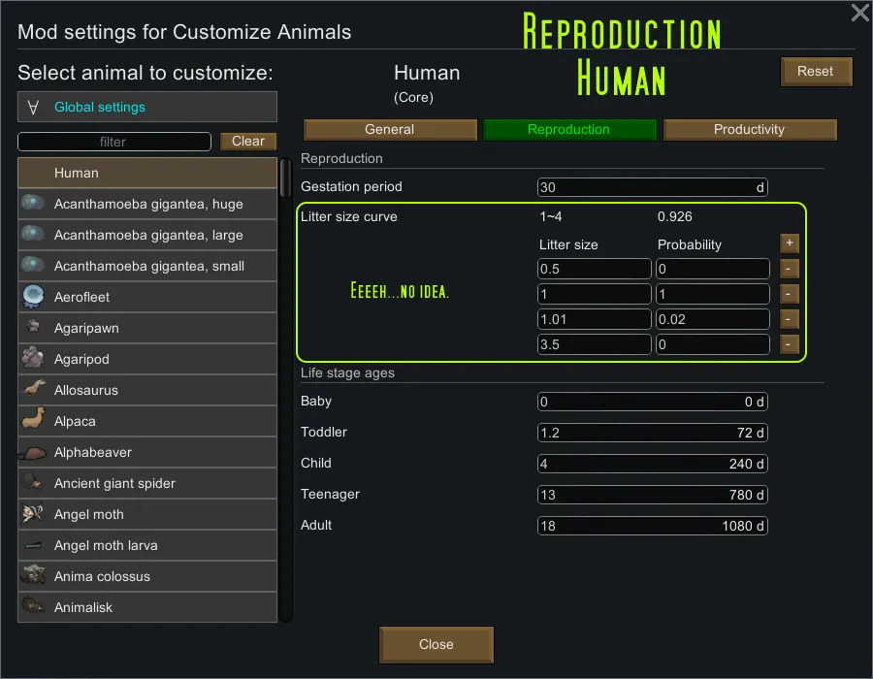Select the Angel moth icon
The image size is (873, 679).
34,514
